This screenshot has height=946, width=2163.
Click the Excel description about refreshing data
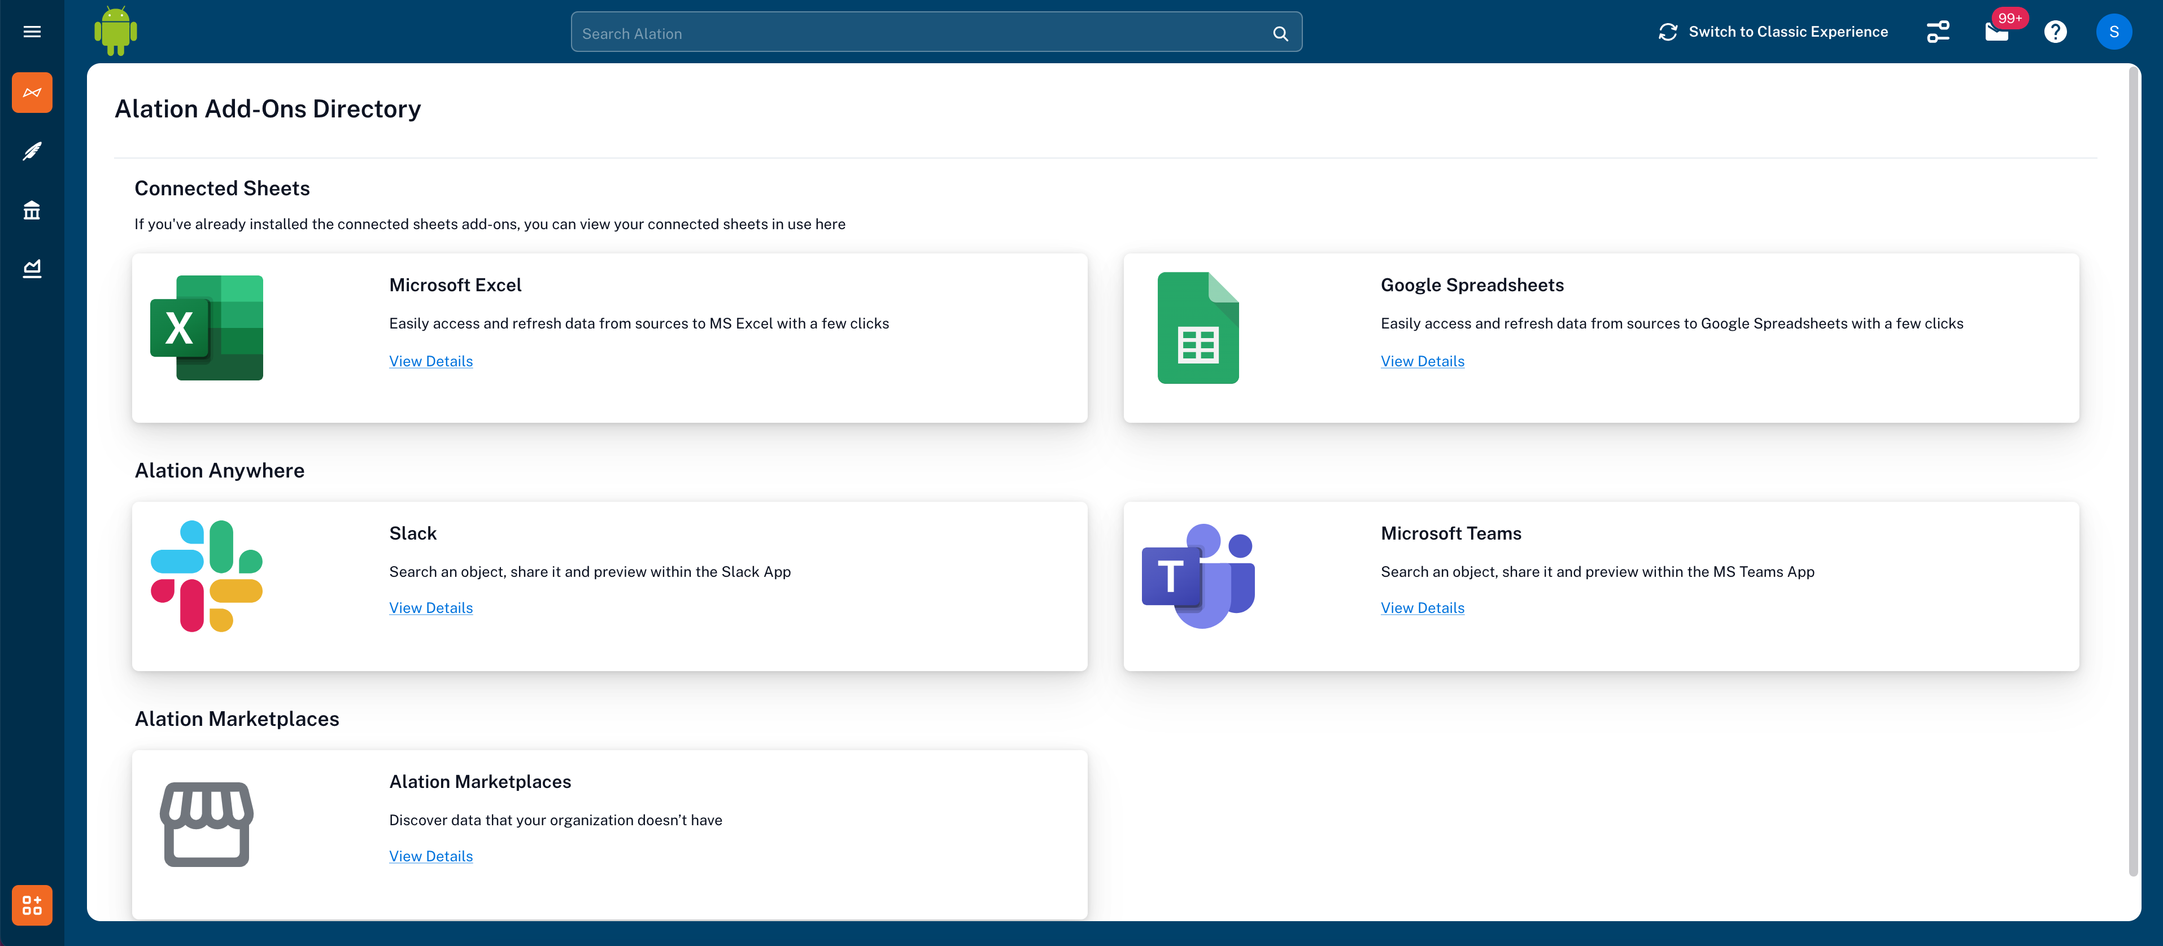point(638,323)
